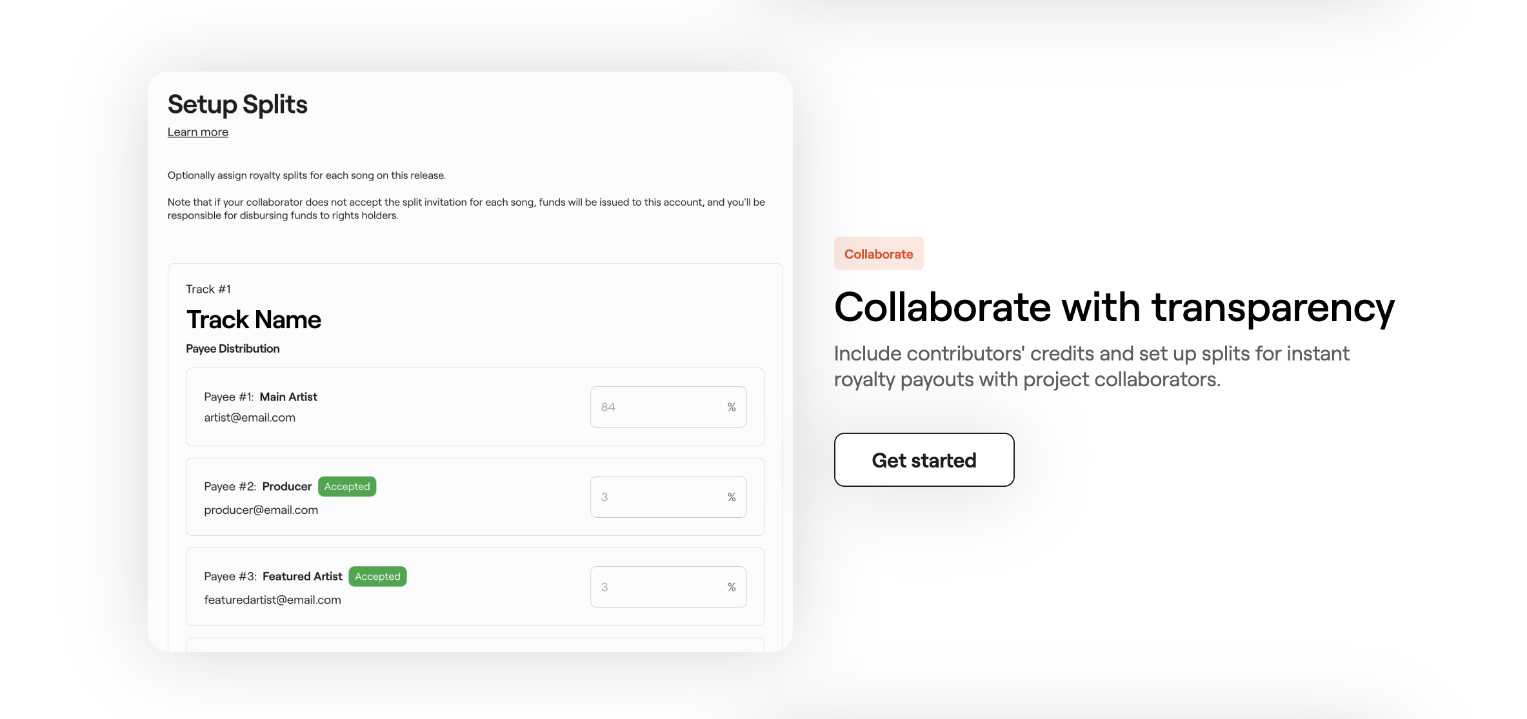Click the featuredartist@email.com address

272,600
